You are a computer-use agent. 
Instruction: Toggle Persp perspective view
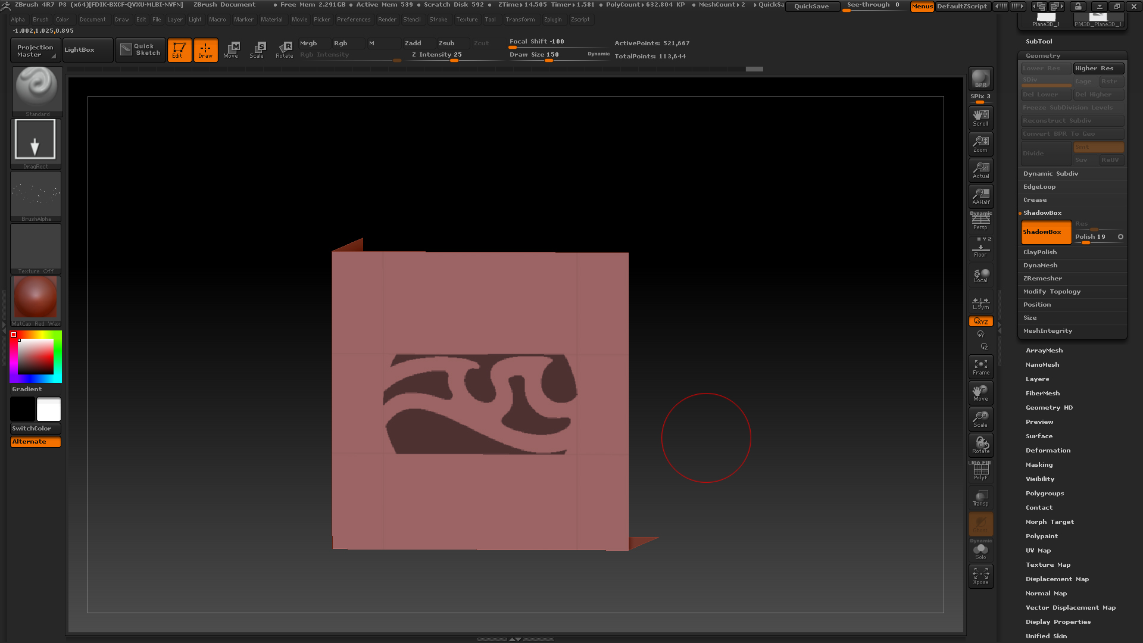980,221
